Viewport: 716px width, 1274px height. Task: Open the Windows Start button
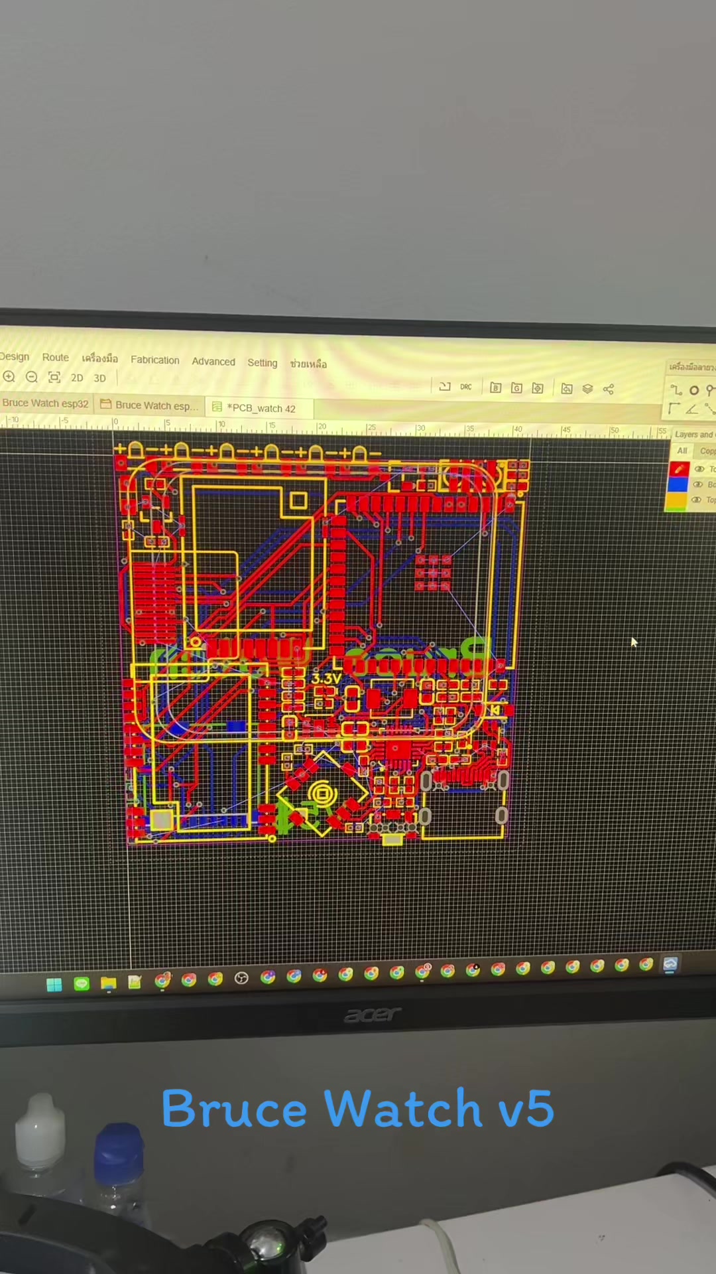pos(54,985)
